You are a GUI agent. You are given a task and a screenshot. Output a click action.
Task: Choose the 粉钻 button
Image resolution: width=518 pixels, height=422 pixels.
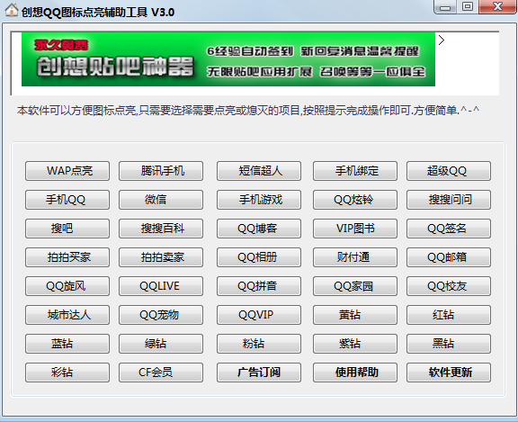(259, 344)
